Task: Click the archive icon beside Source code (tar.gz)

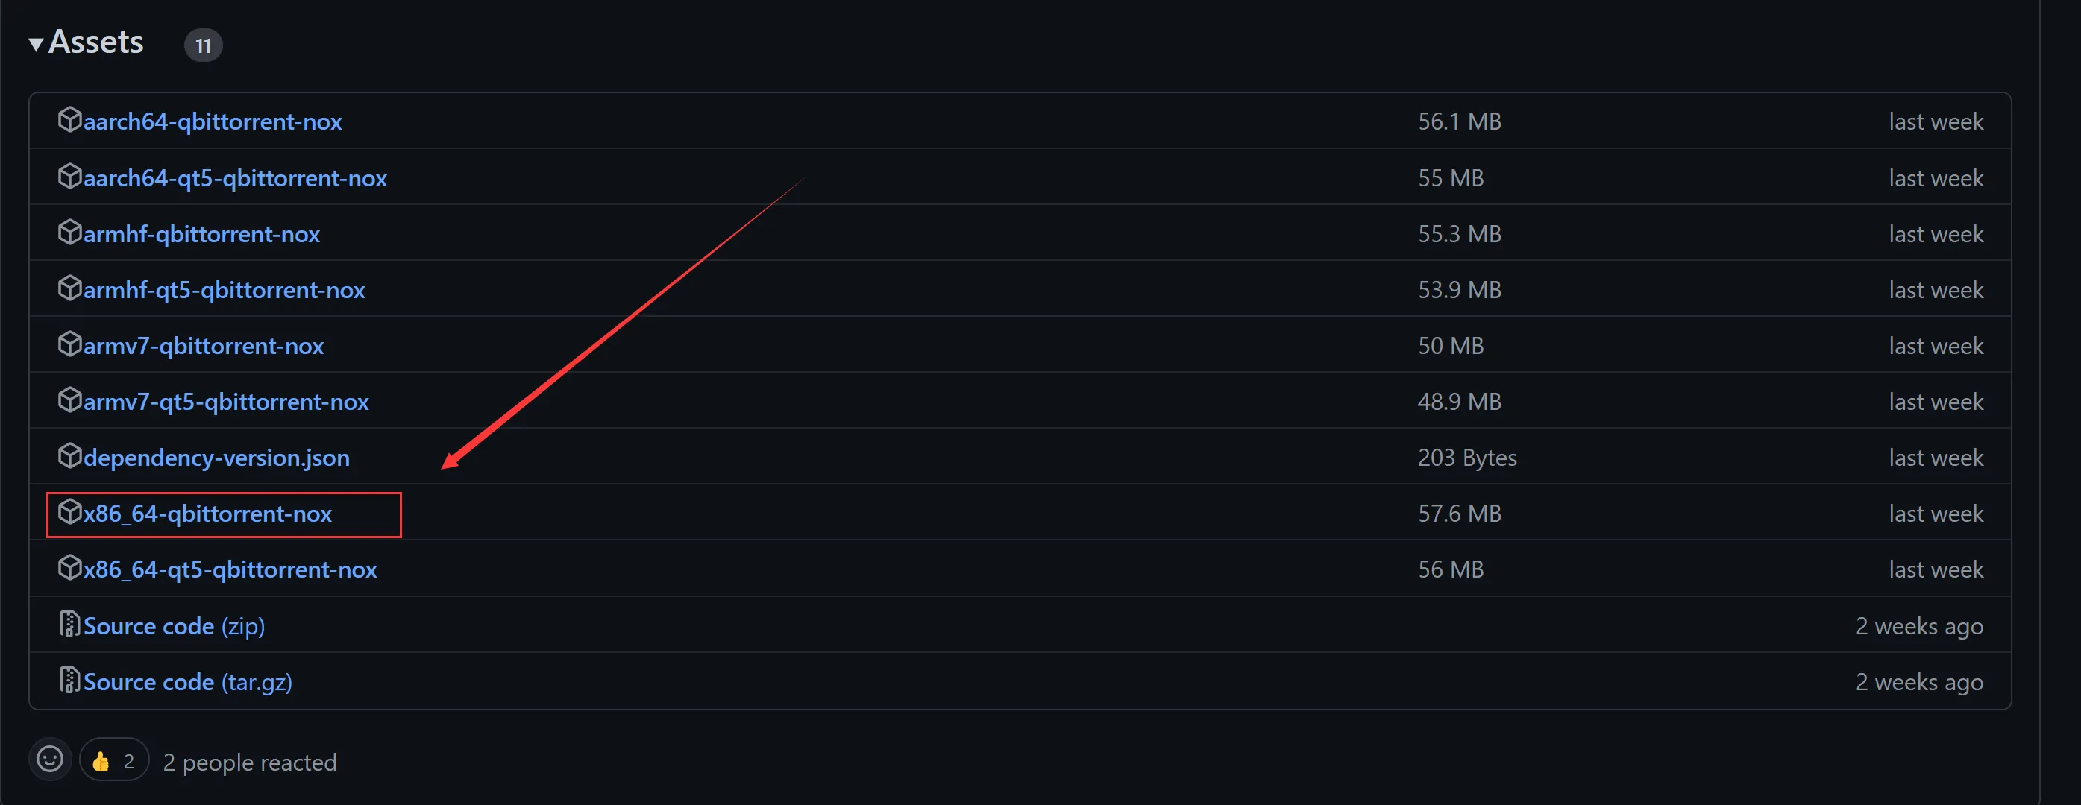Action: [x=70, y=680]
